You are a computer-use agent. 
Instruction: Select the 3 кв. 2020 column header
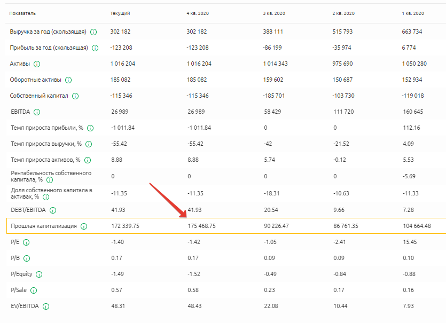point(274,13)
